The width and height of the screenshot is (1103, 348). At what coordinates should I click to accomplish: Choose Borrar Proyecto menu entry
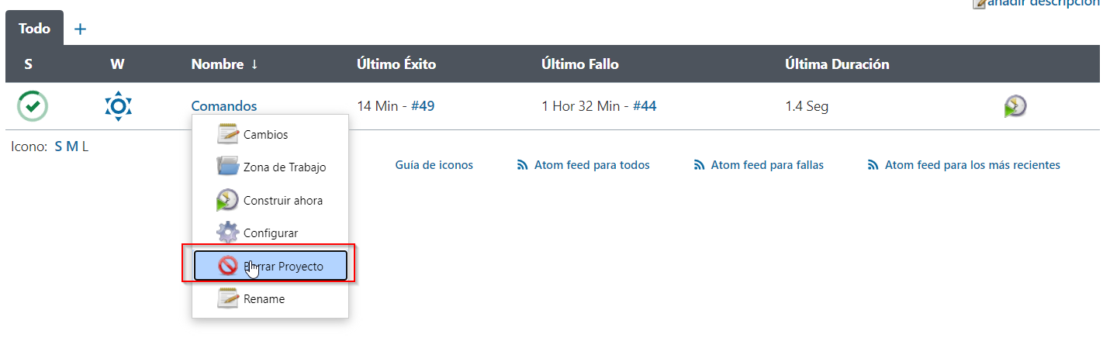click(x=270, y=266)
